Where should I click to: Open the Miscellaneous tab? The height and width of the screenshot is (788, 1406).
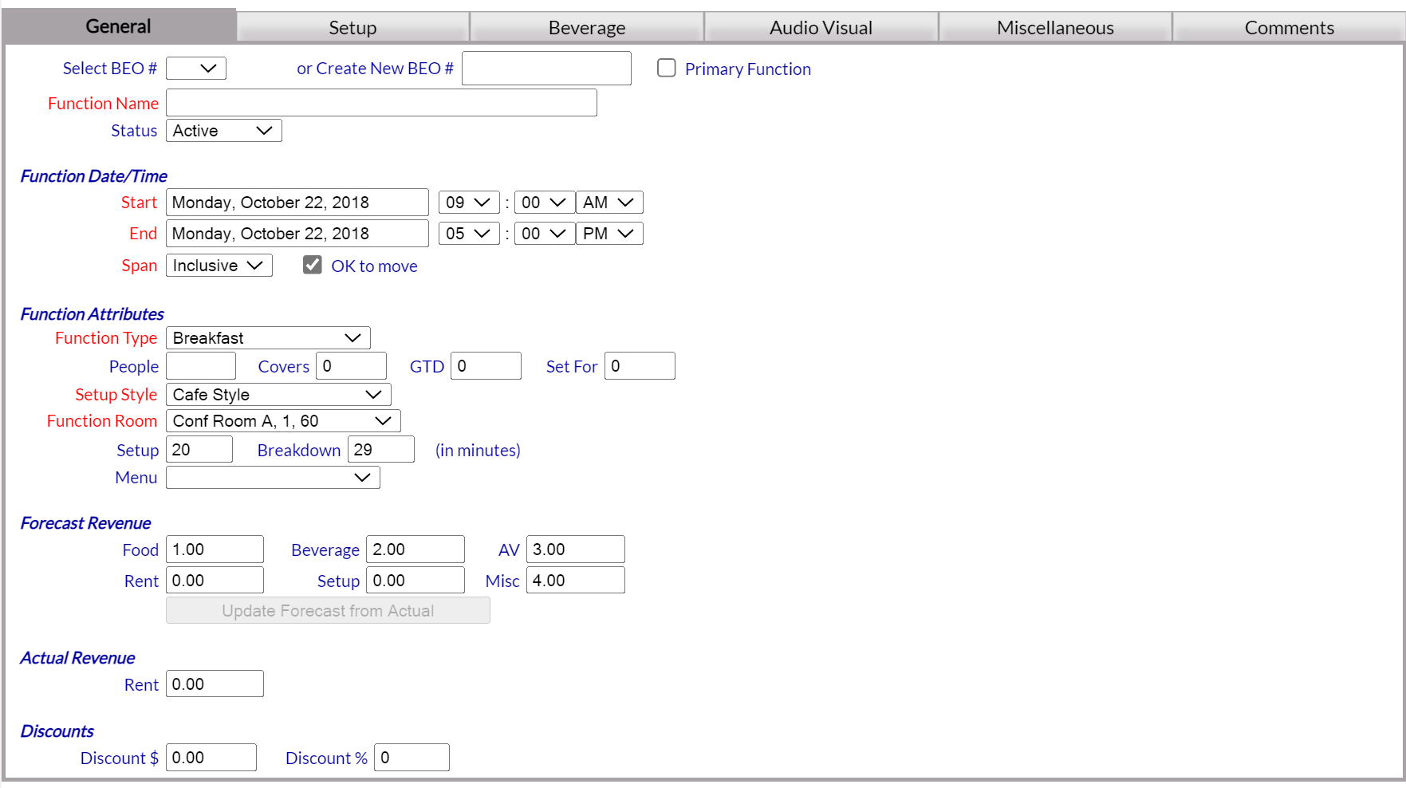(x=1054, y=26)
